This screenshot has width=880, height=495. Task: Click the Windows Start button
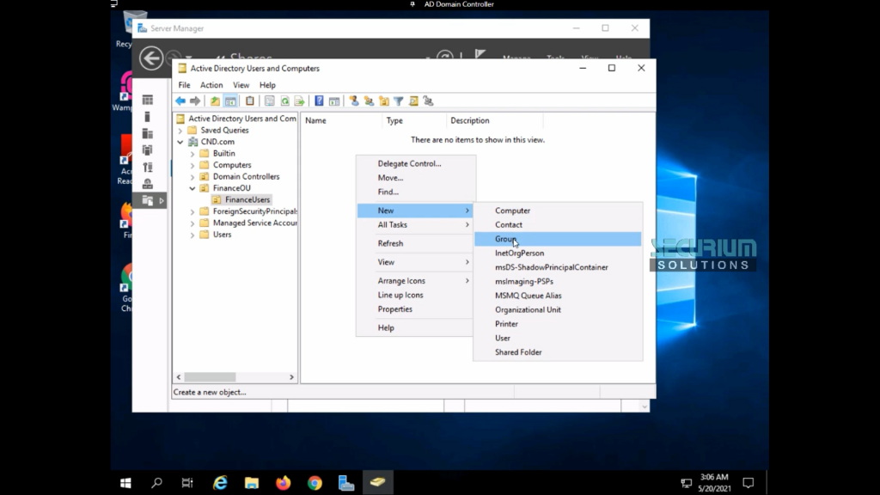tap(125, 483)
